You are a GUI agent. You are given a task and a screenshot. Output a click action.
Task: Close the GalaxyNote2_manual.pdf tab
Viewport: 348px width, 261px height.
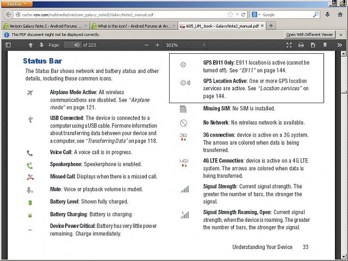[x=262, y=26]
